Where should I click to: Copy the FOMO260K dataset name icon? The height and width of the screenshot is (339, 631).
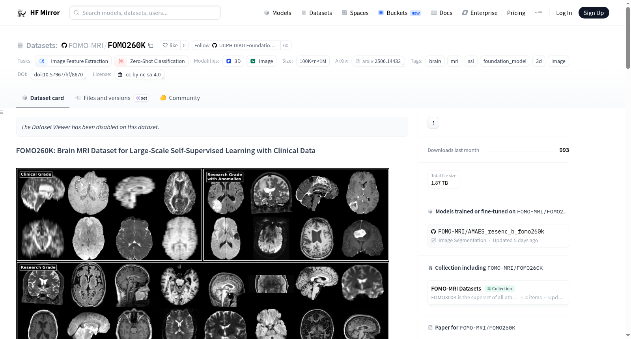coord(151,45)
